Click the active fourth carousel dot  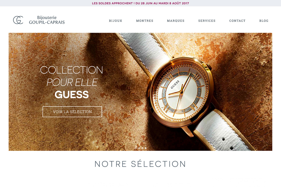click(x=145, y=148)
